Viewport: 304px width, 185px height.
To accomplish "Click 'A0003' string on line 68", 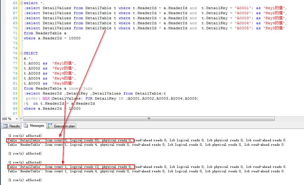I will pyautogui.click(x=243, y=18).
